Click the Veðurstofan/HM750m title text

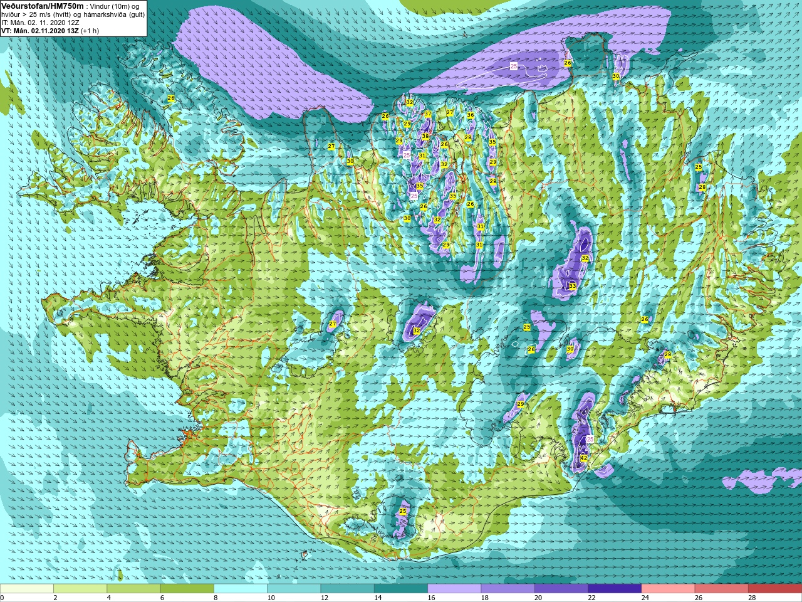[x=43, y=6]
